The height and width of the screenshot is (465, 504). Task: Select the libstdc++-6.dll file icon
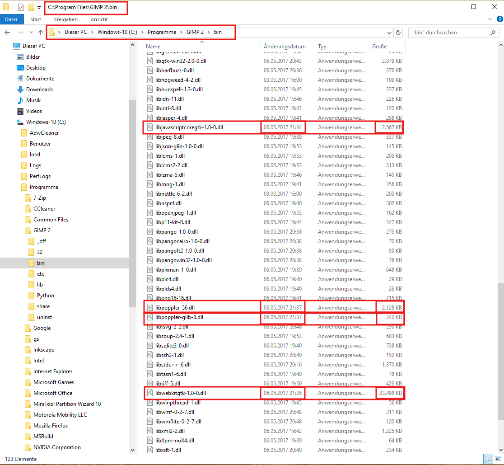(150, 365)
